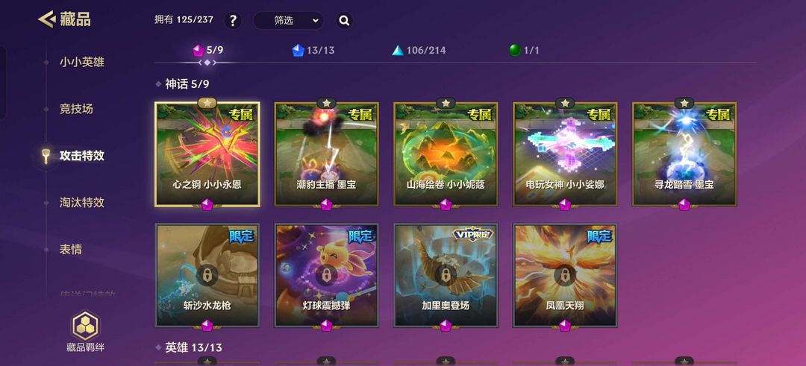The image size is (806, 366).
Task: Open the 竞技场 category
Action: 76,109
